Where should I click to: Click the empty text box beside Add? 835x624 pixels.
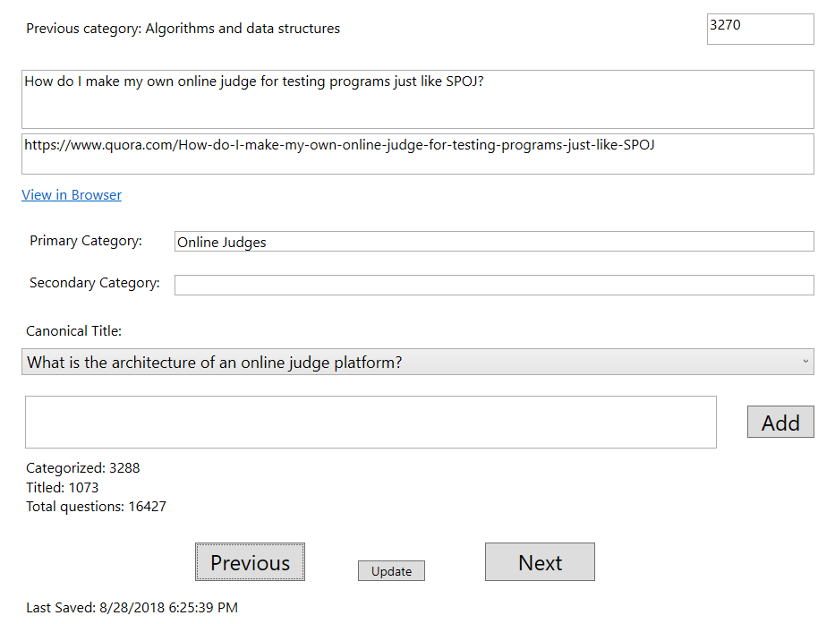pyautogui.click(x=371, y=422)
